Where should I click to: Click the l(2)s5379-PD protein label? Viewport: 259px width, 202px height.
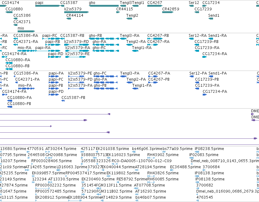tap(80, 79)
